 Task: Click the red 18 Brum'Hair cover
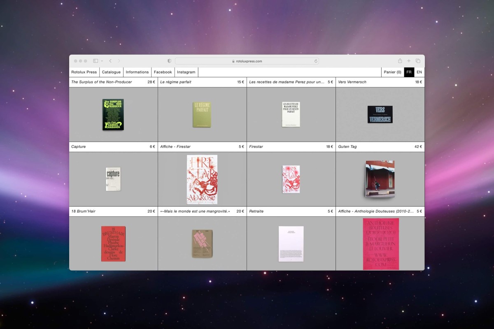tap(113, 243)
